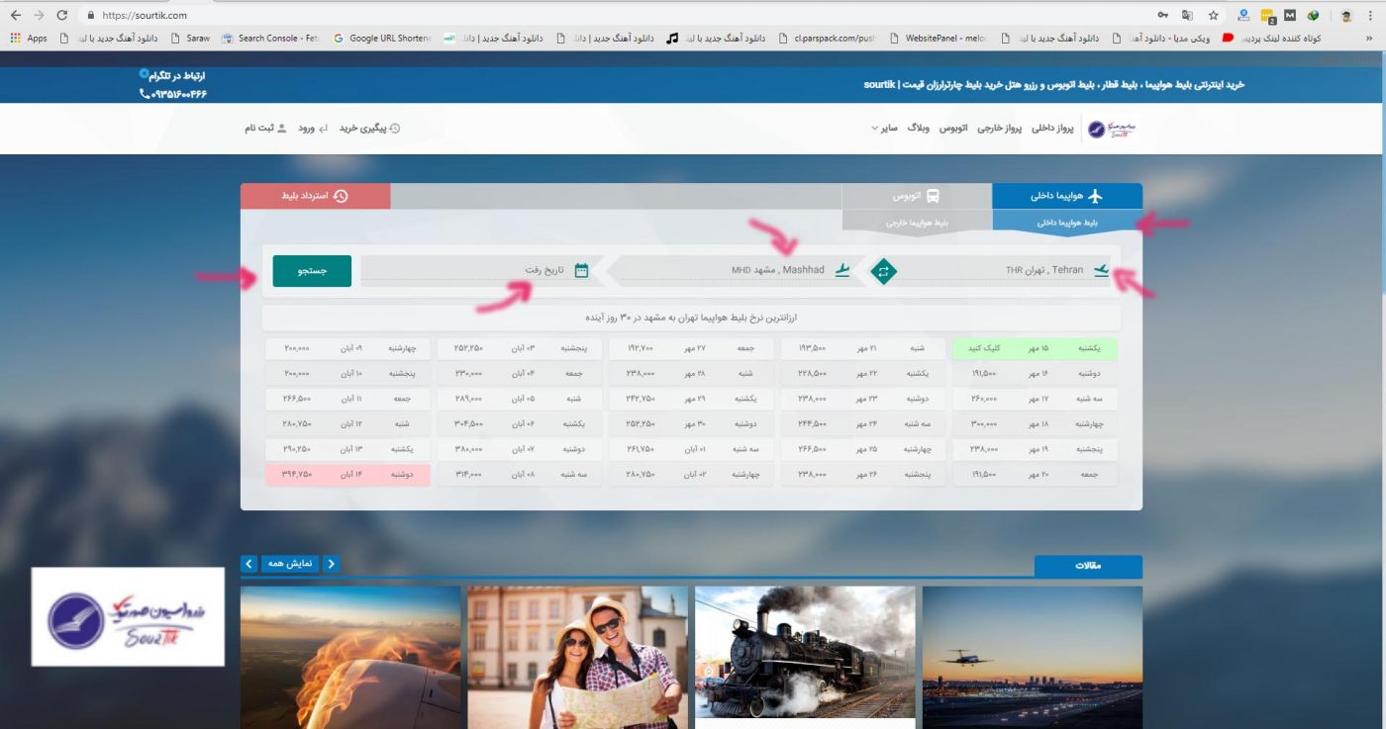Screen dimensions: 1386x729
Task: Open the Google Translate page icon
Action: (x=1188, y=15)
